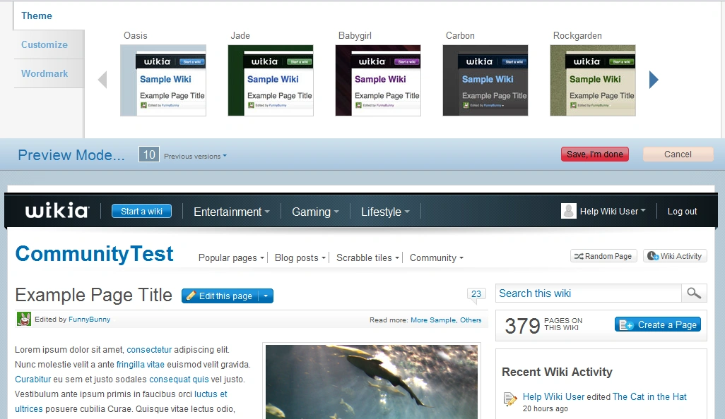Click the left arrow in theme carousel
Image resolution: width=725 pixels, height=419 pixels.
pos(102,80)
